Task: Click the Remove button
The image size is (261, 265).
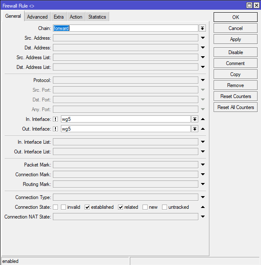Action: pyautogui.click(x=236, y=85)
